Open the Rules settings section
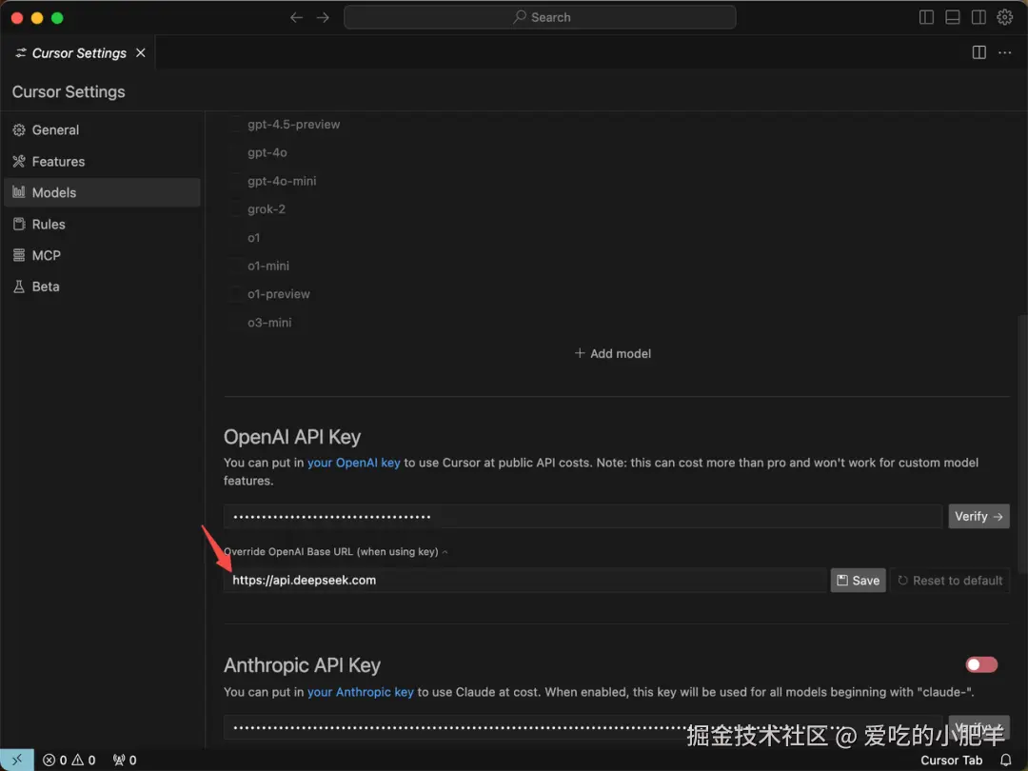The width and height of the screenshot is (1028, 771). pos(102,225)
